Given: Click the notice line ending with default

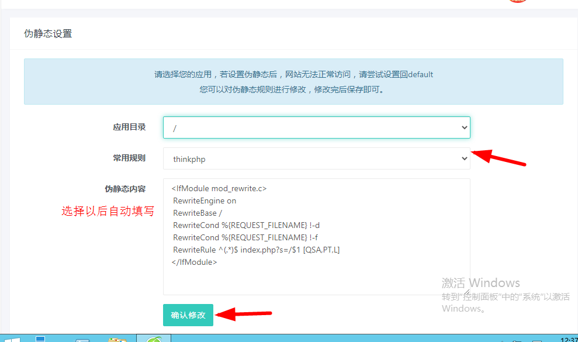Looking at the screenshot, I should click(293, 74).
